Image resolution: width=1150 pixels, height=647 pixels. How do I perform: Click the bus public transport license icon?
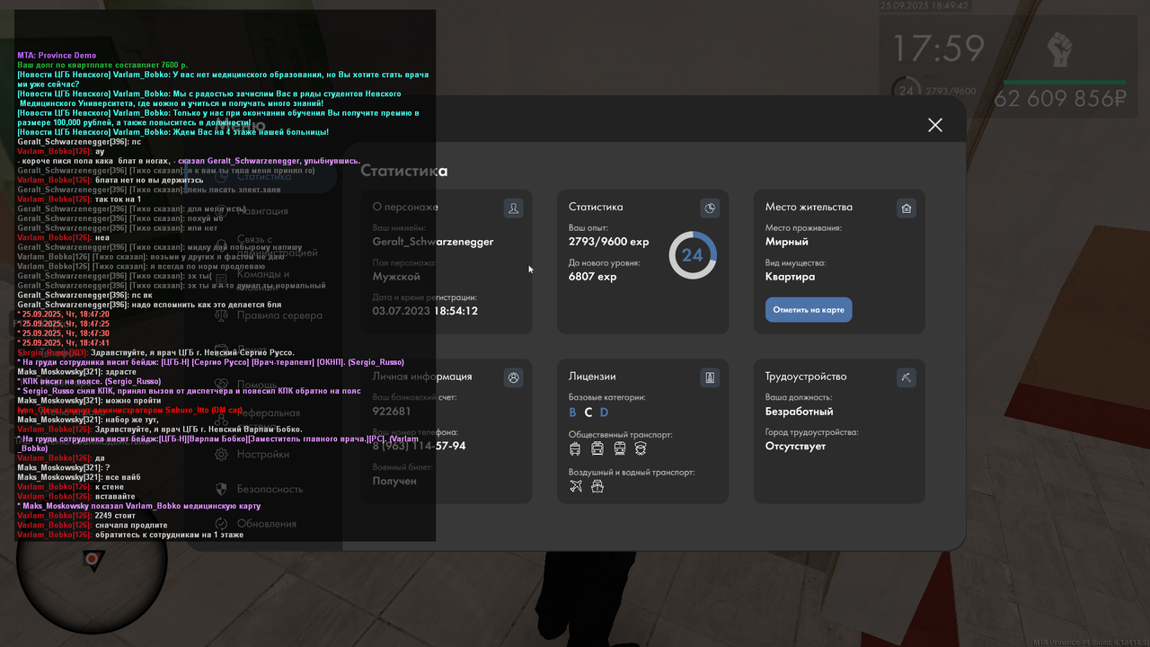597,448
